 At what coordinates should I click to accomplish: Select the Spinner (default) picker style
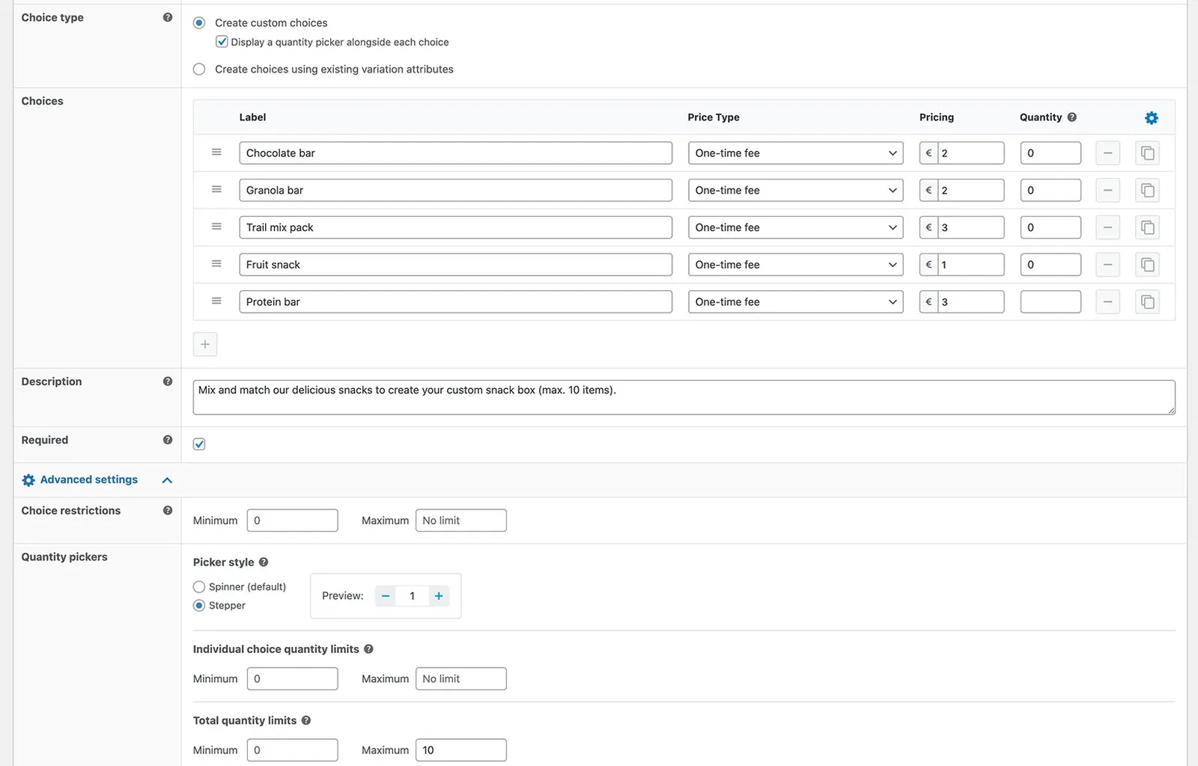199,587
